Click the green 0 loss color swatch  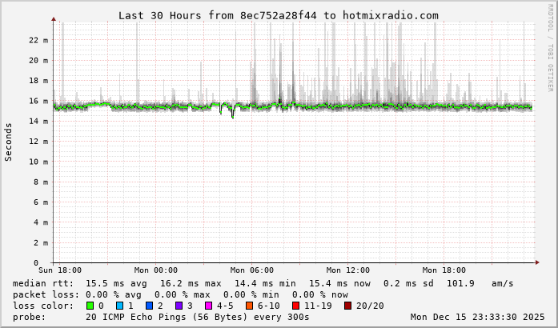tap(90, 306)
